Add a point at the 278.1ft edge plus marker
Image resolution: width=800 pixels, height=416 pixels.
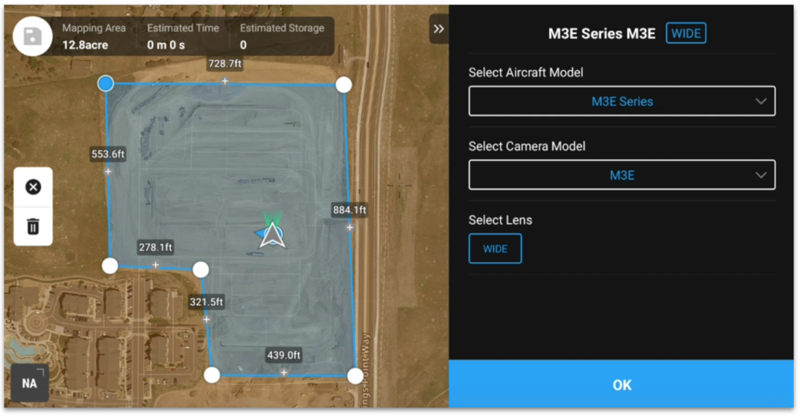pyautogui.click(x=155, y=265)
